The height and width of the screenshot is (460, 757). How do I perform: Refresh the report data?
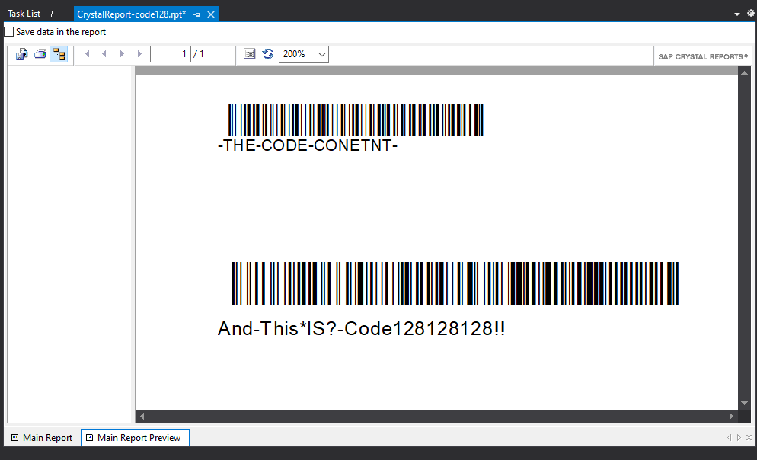point(268,54)
